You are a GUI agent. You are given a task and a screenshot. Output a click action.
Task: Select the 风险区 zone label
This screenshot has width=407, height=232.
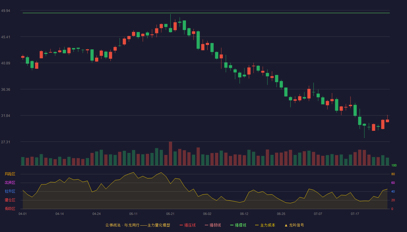coord(10,174)
